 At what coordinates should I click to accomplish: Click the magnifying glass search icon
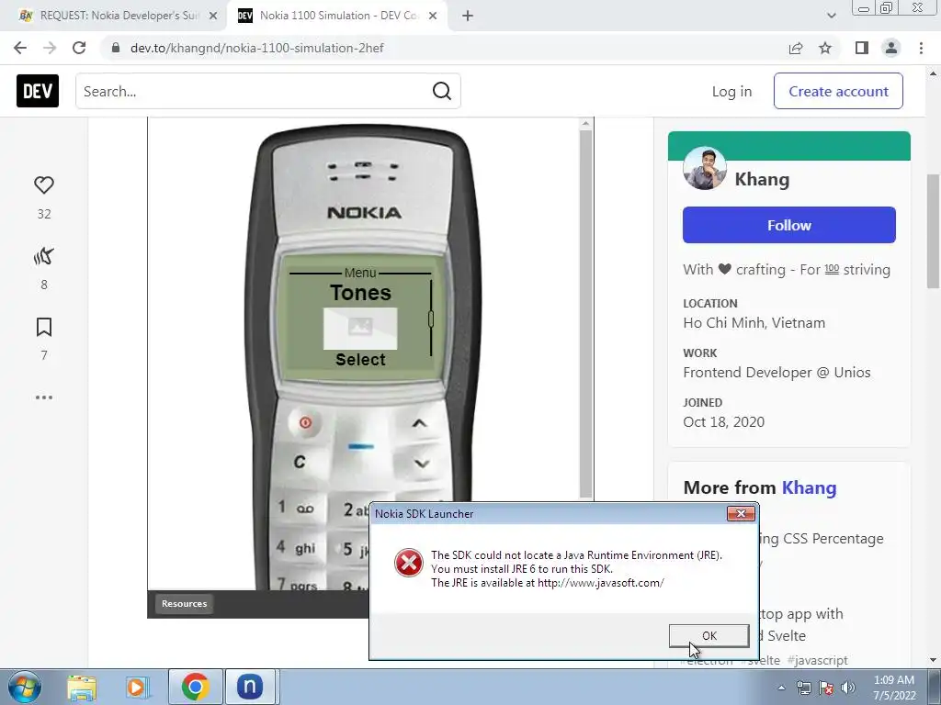click(x=442, y=91)
